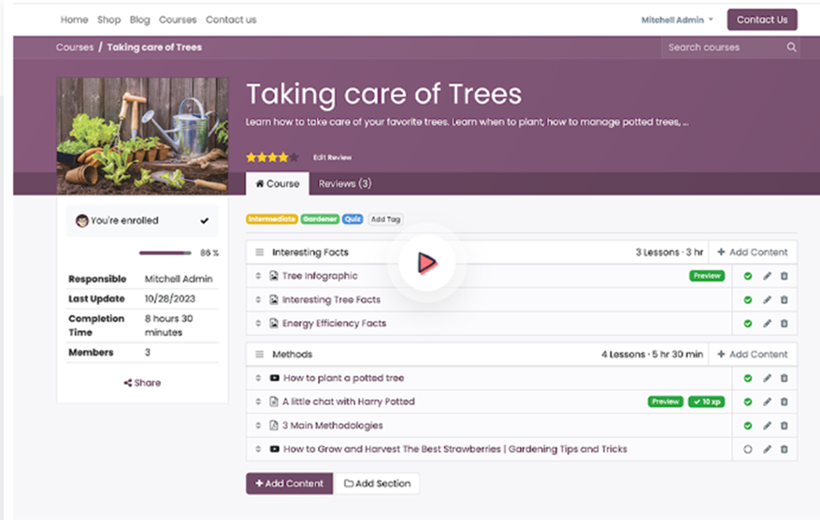Toggle completion check for Tree Infographic

pyautogui.click(x=748, y=276)
